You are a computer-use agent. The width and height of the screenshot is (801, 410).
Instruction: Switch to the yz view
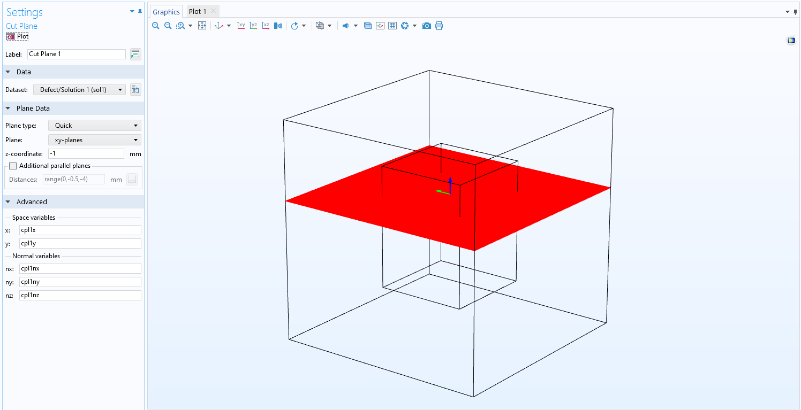254,26
